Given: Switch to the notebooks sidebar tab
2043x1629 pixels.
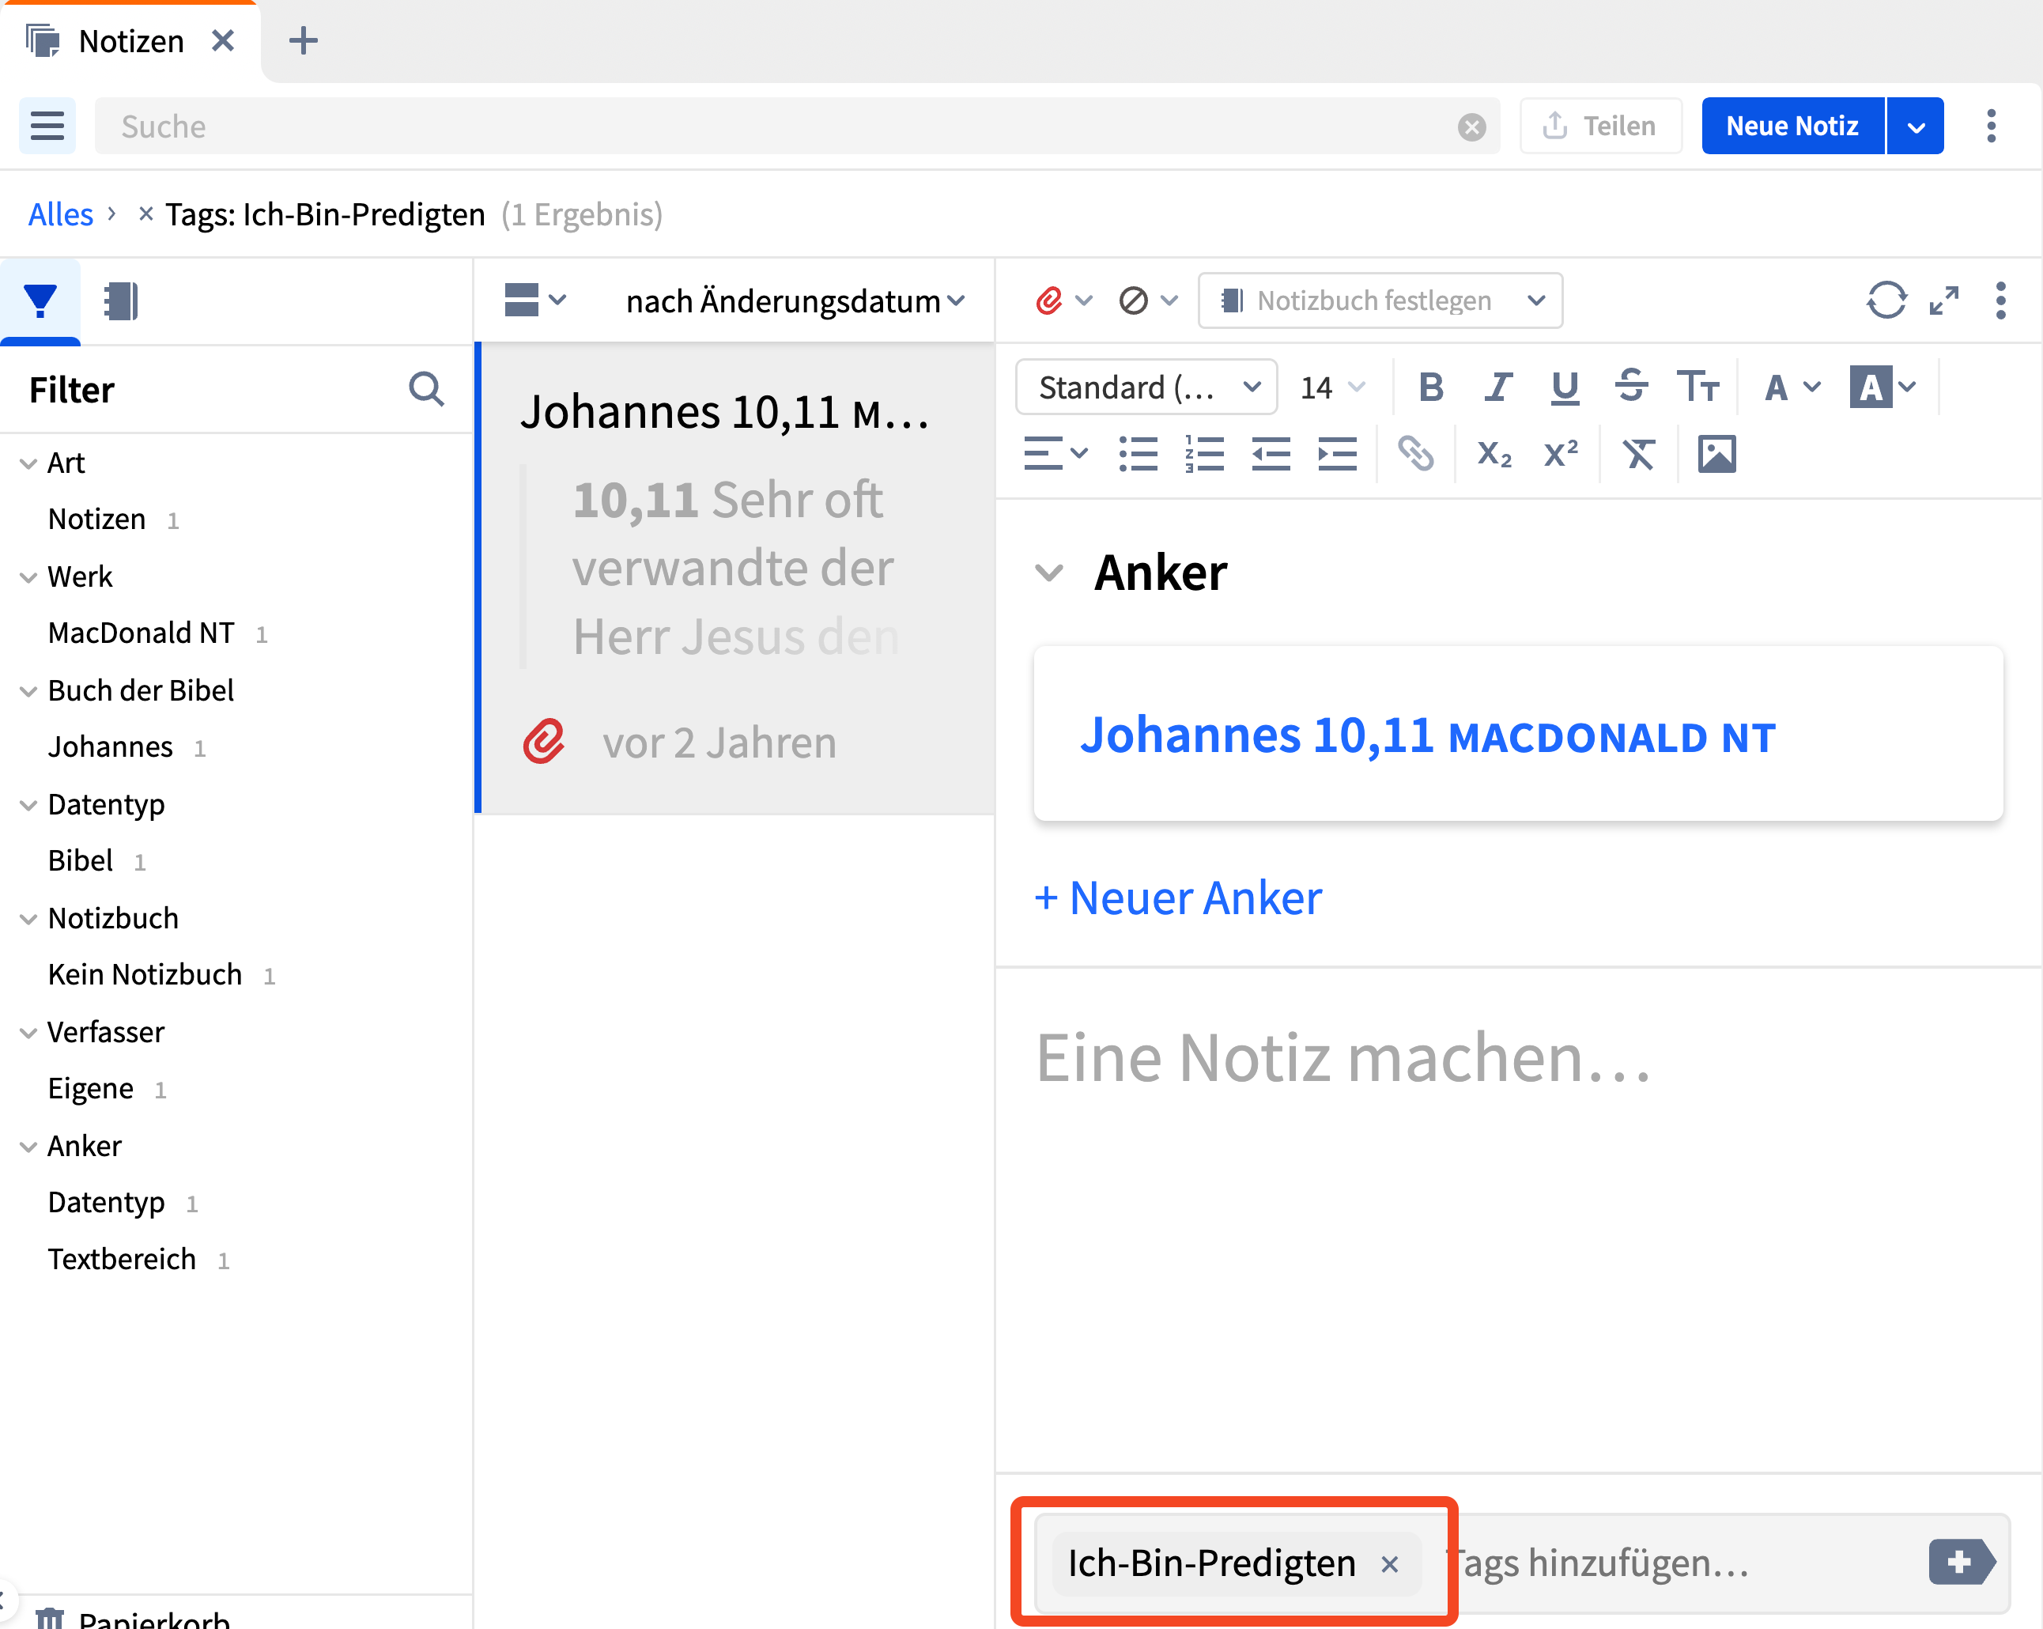Looking at the screenshot, I should click(x=121, y=301).
